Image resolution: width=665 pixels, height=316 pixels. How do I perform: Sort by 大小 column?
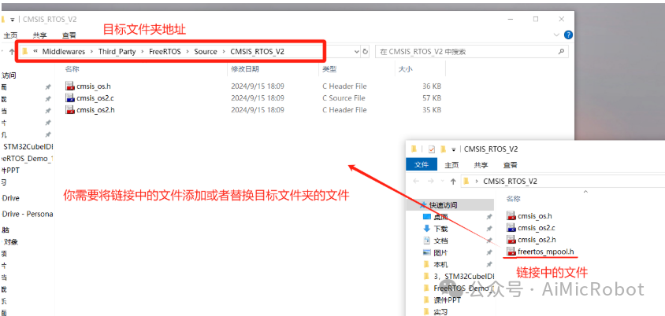[x=406, y=68]
